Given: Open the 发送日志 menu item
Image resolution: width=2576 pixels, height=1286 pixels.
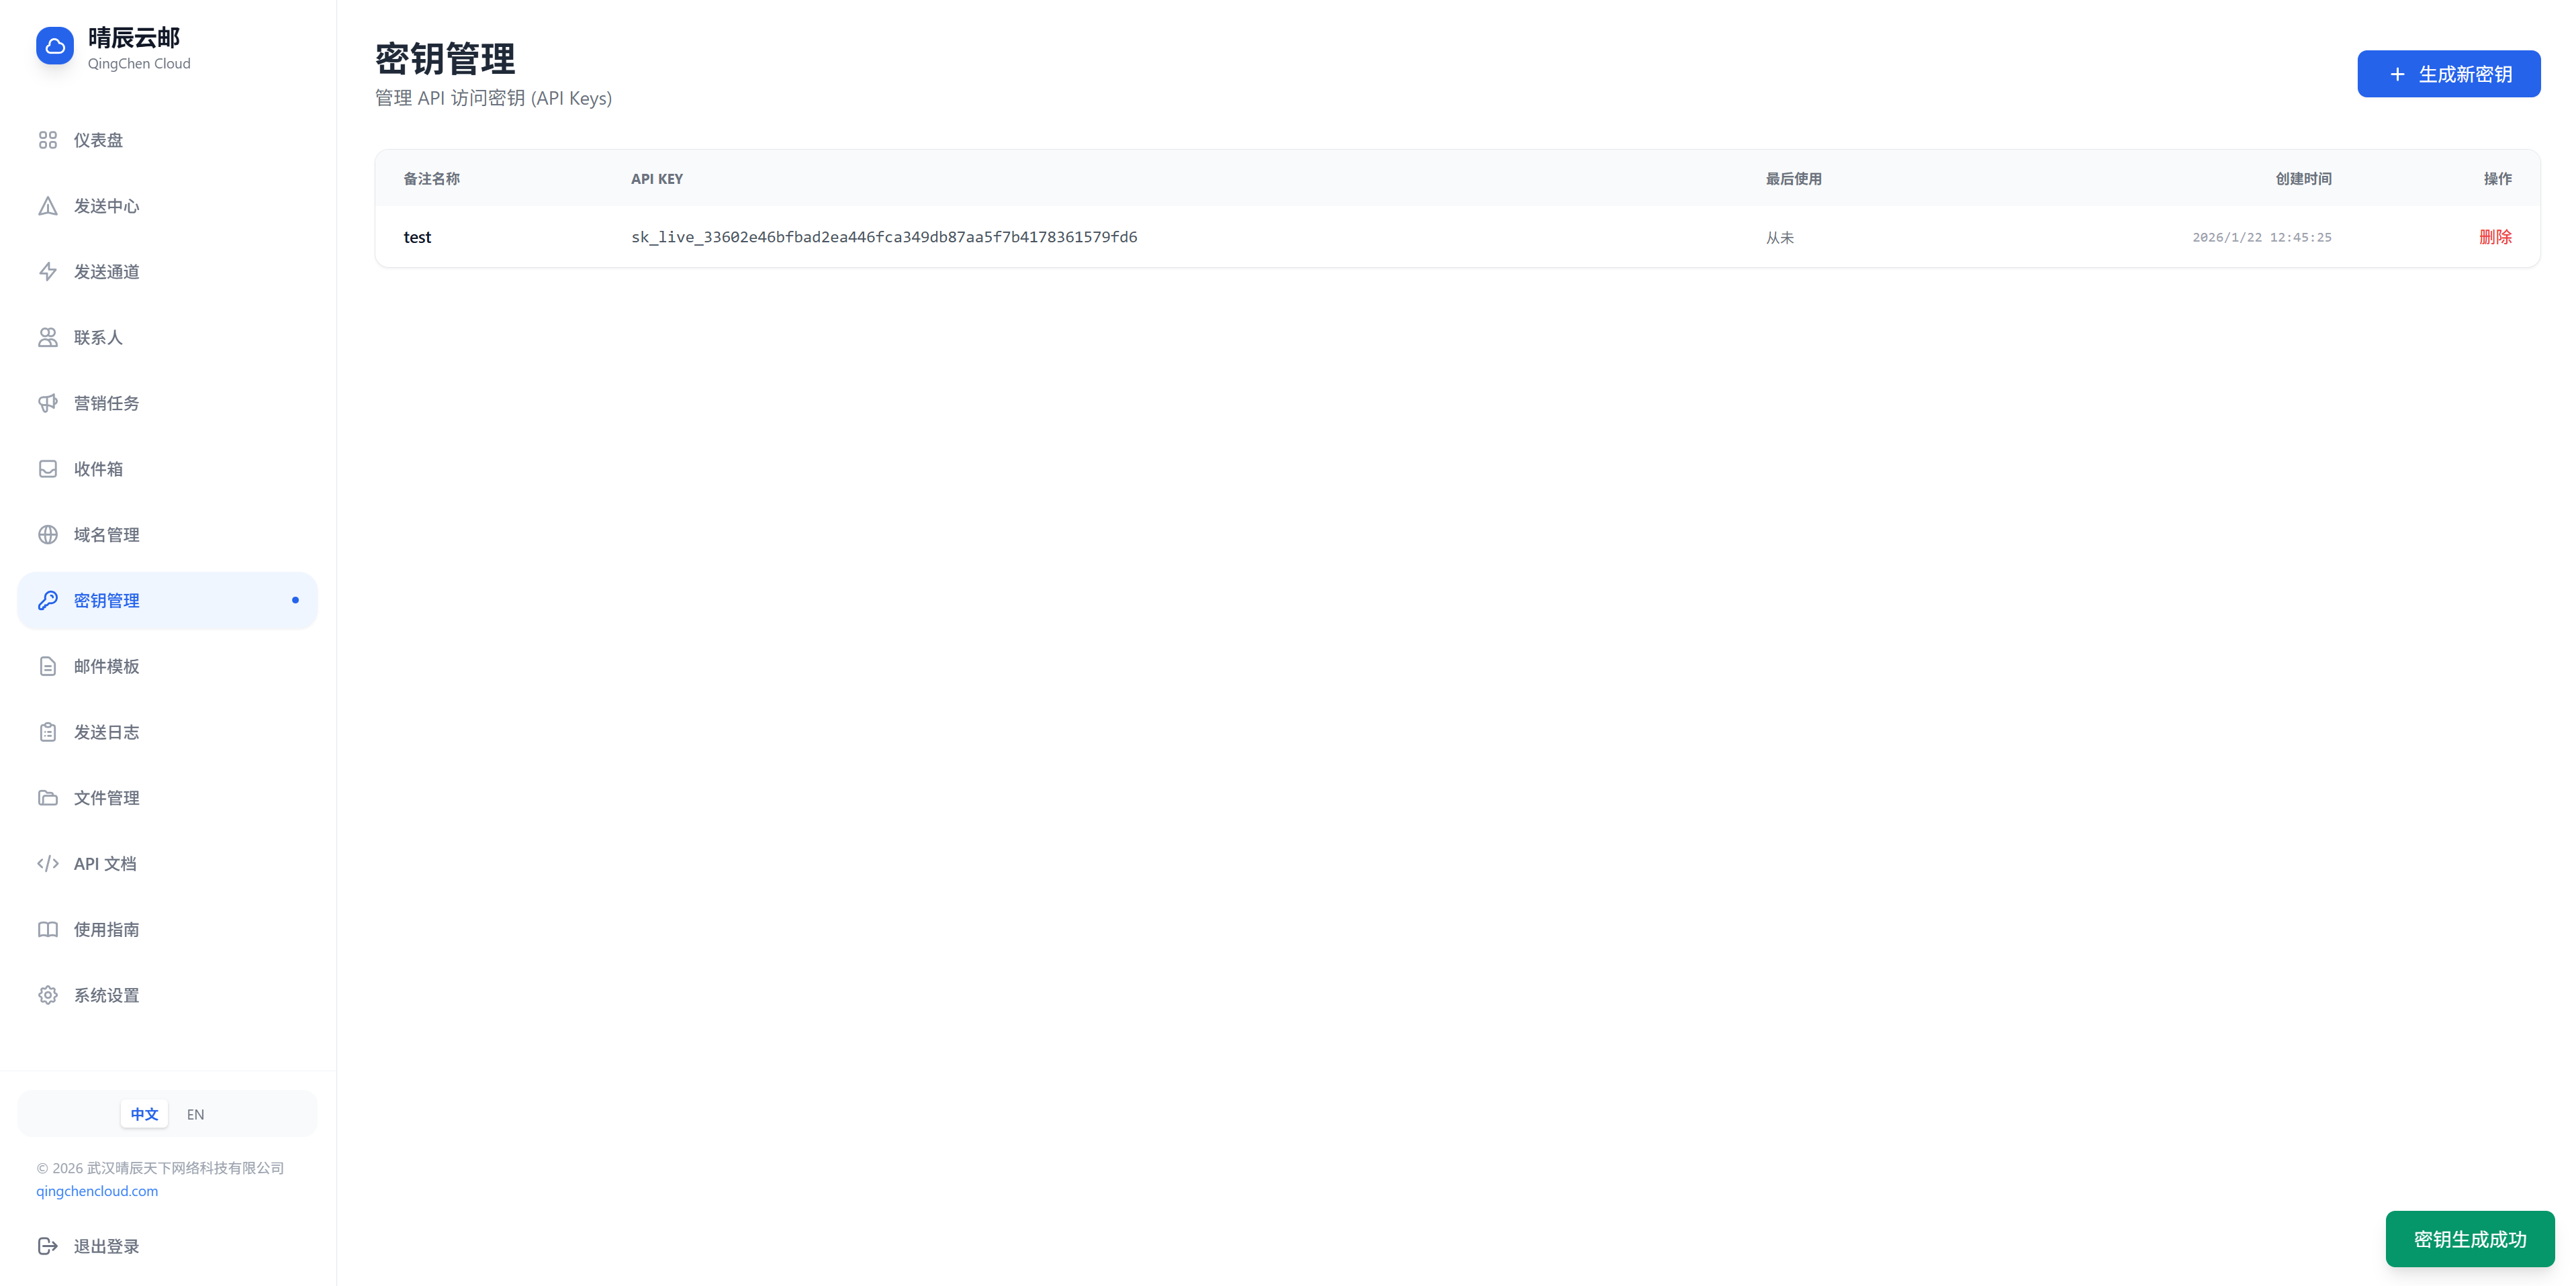Looking at the screenshot, I should [106, 732].
